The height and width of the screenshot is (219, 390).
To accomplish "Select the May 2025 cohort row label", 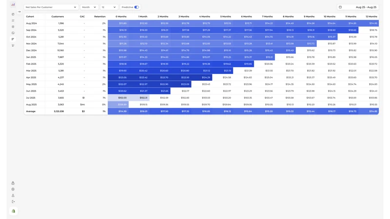I will 31,84.
